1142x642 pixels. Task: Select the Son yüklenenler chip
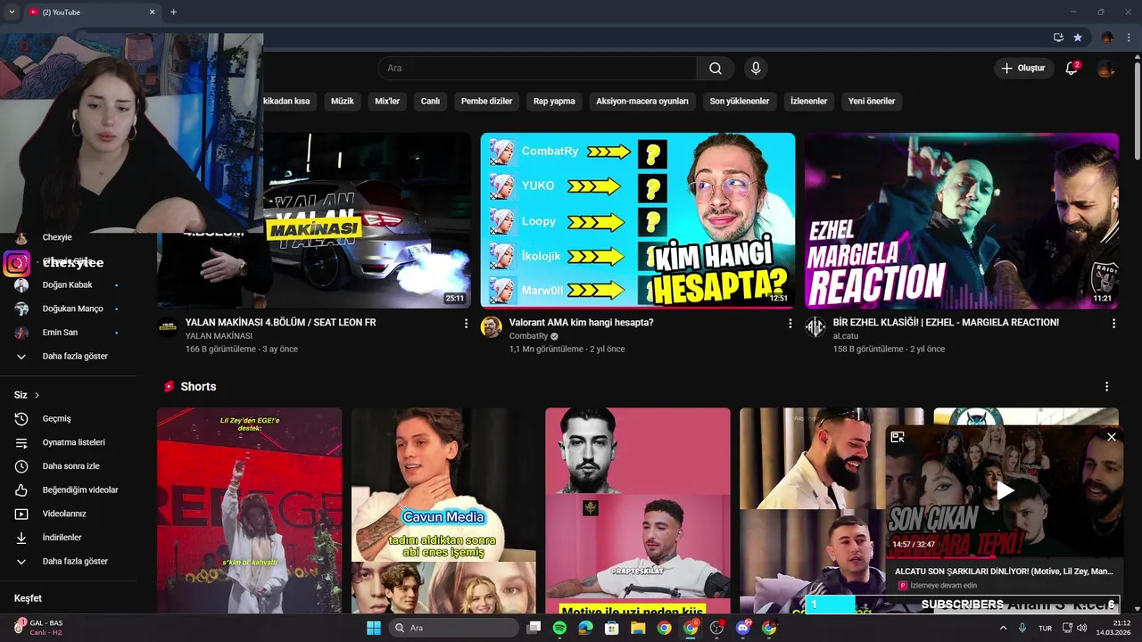(x=740, y=101)
